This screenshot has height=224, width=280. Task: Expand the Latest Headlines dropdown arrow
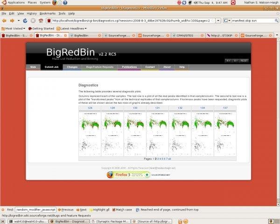point(86,28)
